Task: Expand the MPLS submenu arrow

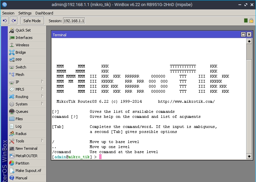Action: tap(42, 89)
